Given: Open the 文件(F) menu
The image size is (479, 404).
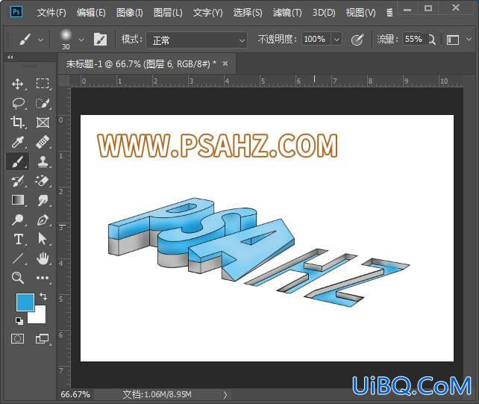Looking at the screenshot, I should tap(51, 13).
